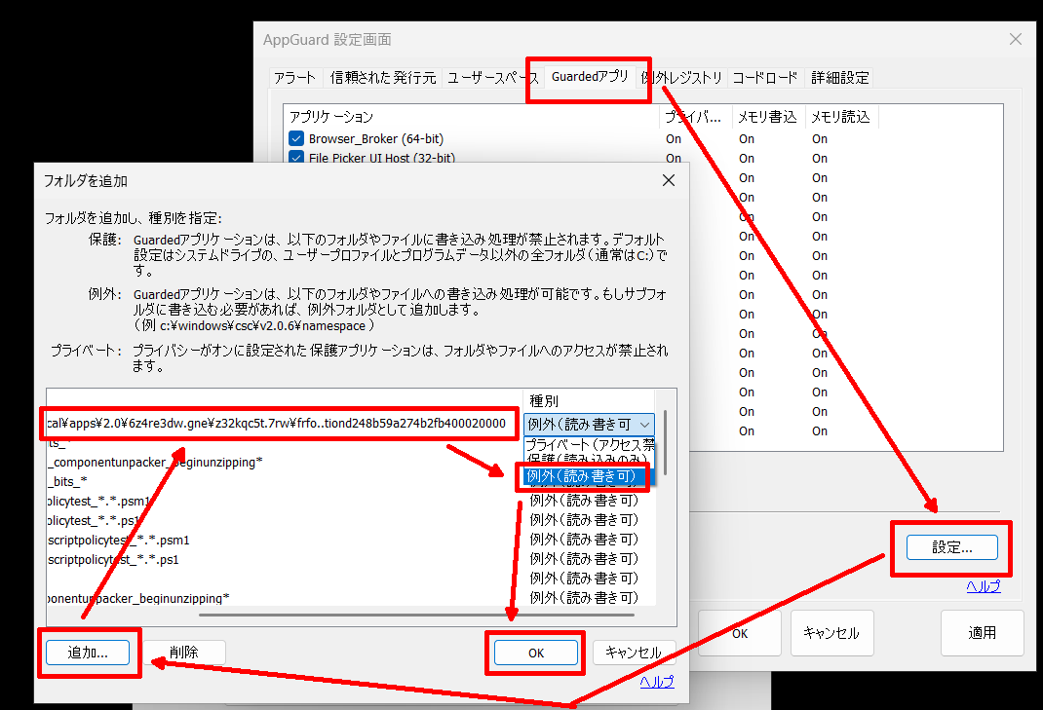Switch to the アラート tab
1043x710 pixels.
click(294, 78)
